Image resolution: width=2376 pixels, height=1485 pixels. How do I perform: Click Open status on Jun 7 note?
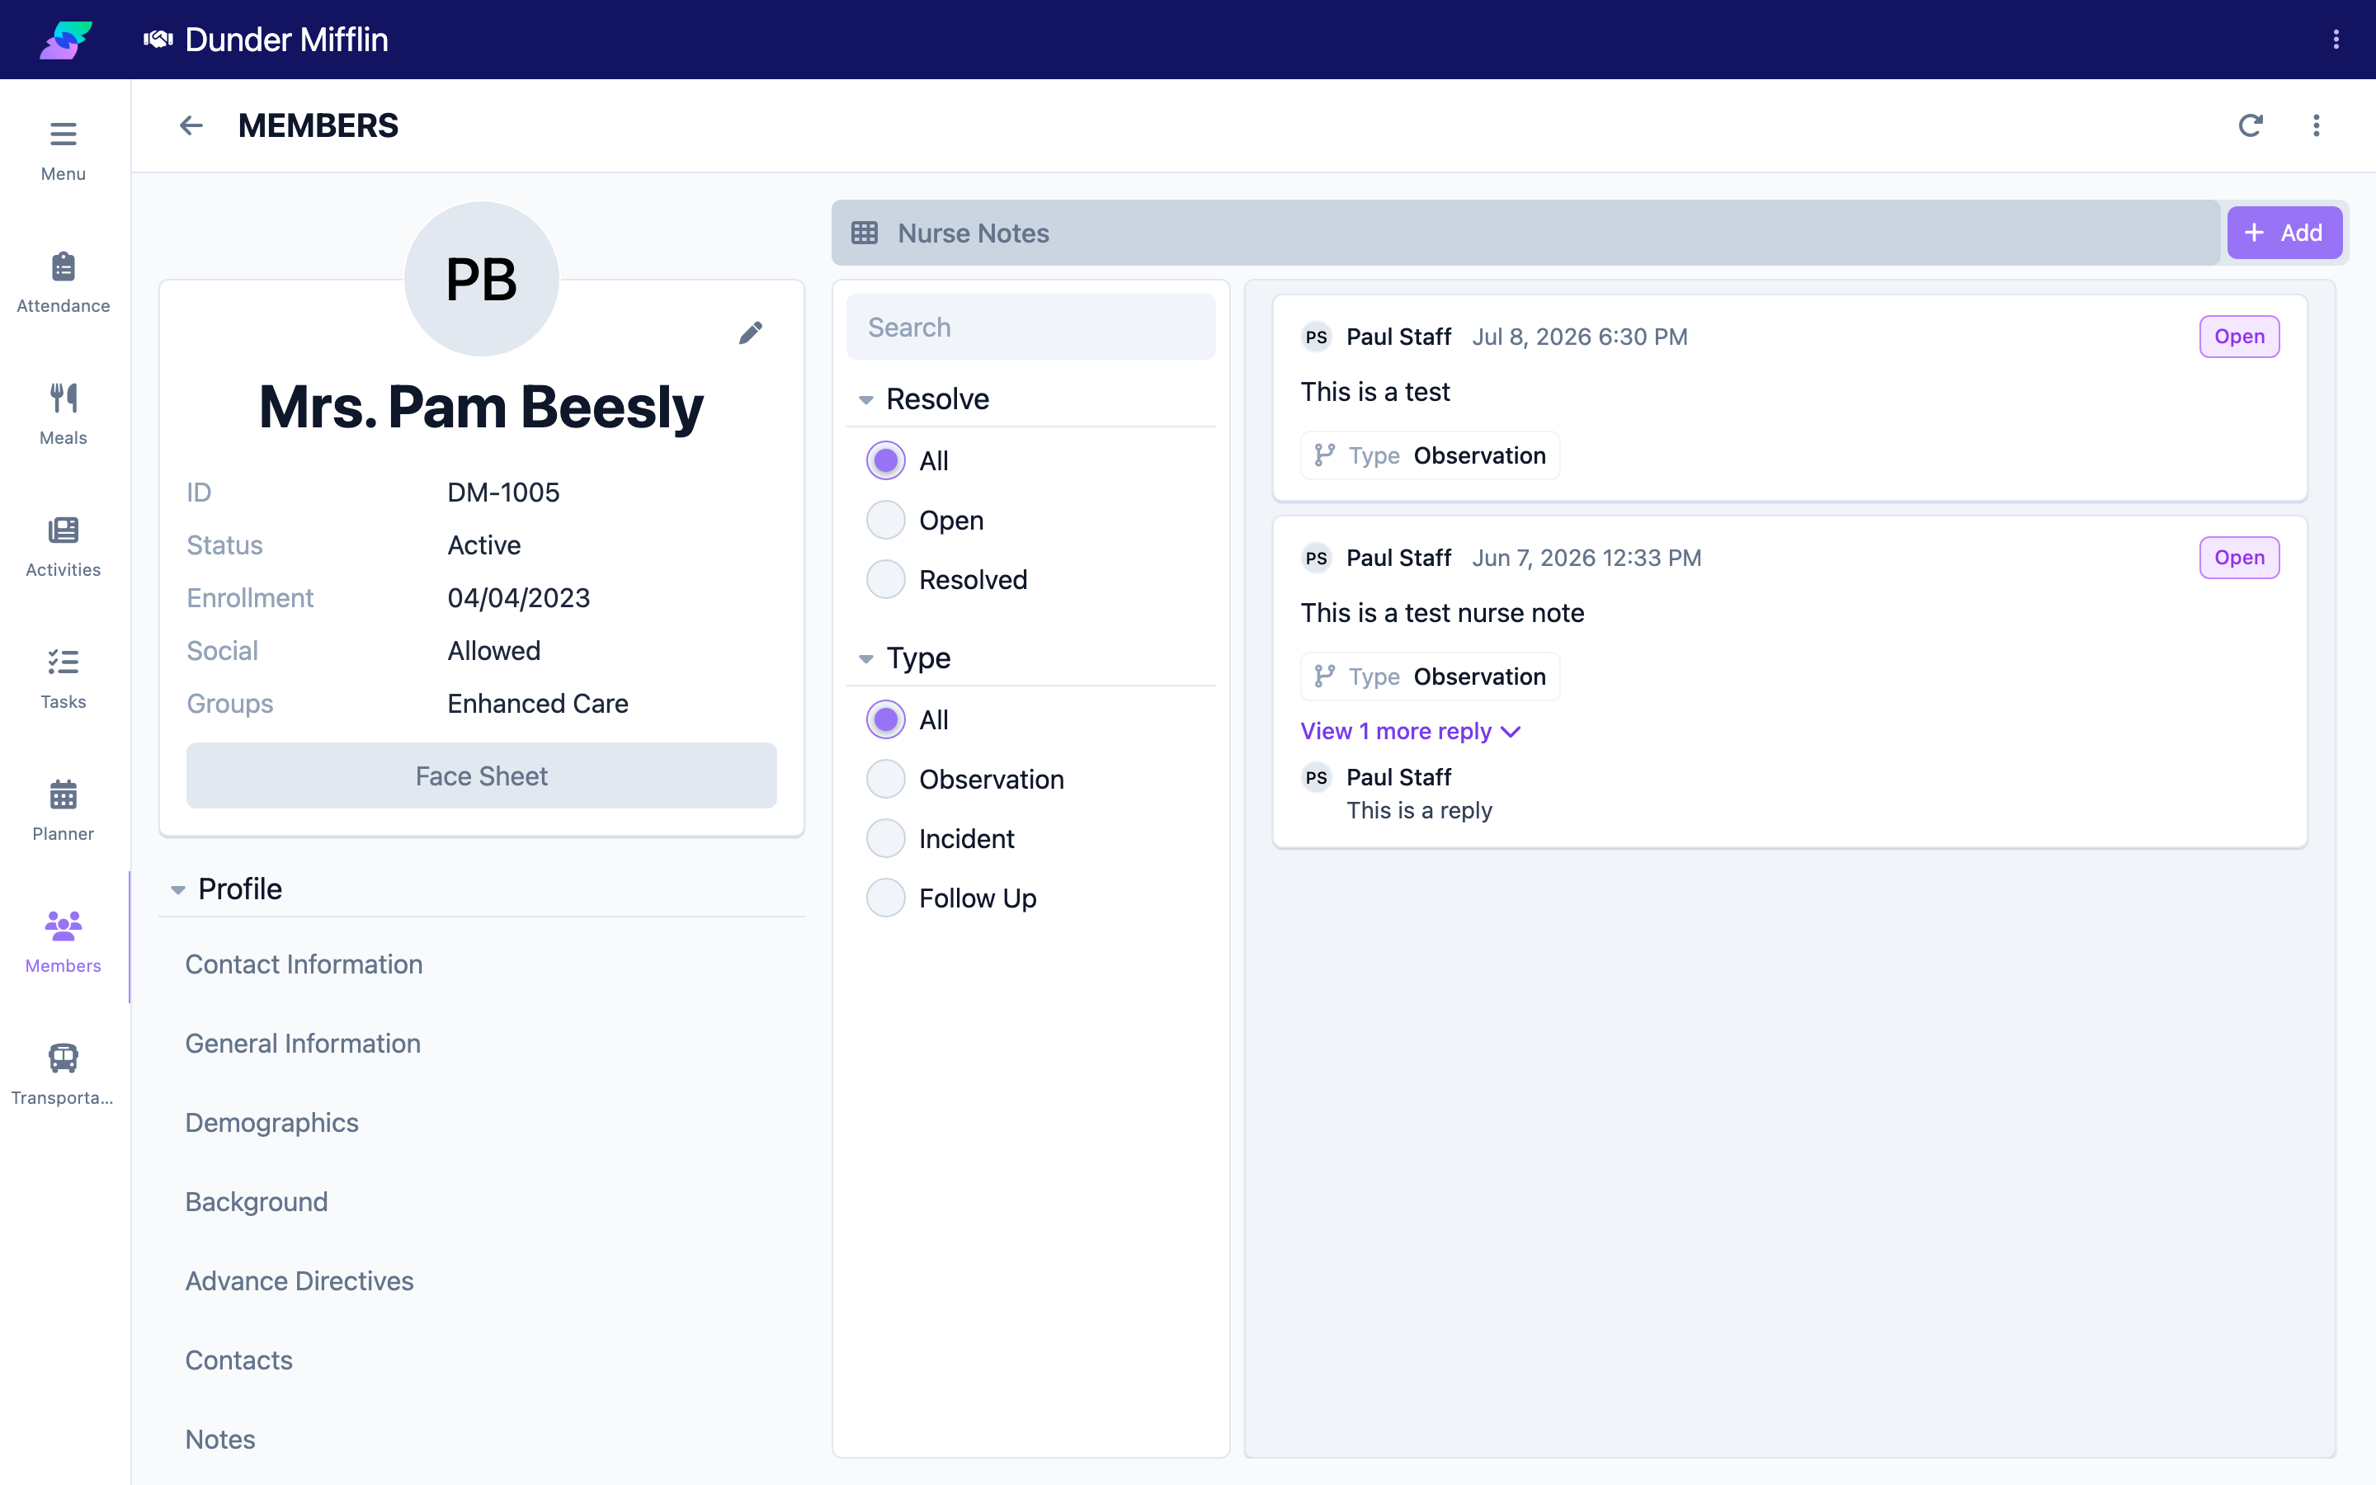(x=2238, y=558)
